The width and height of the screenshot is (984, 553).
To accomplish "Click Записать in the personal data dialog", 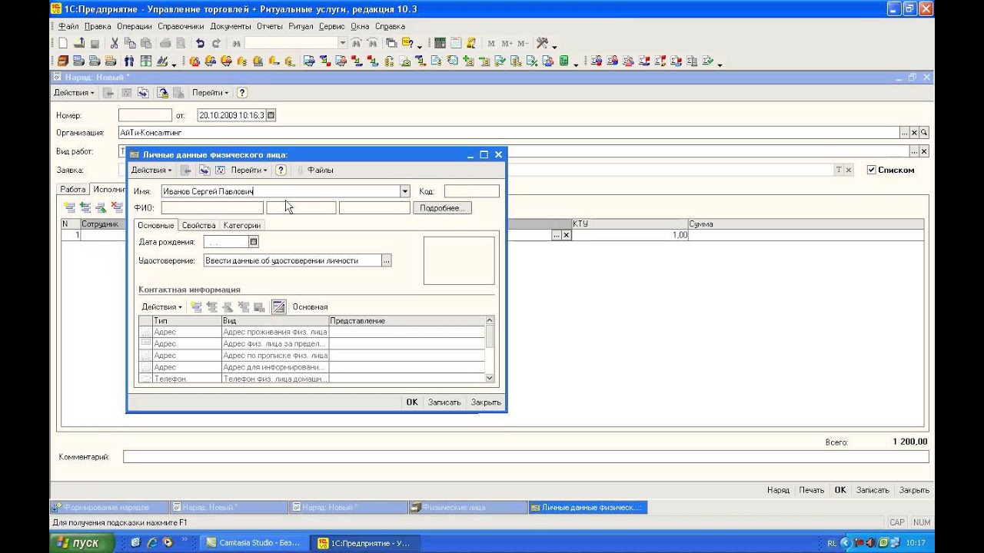I will click(x=444, y=402).
